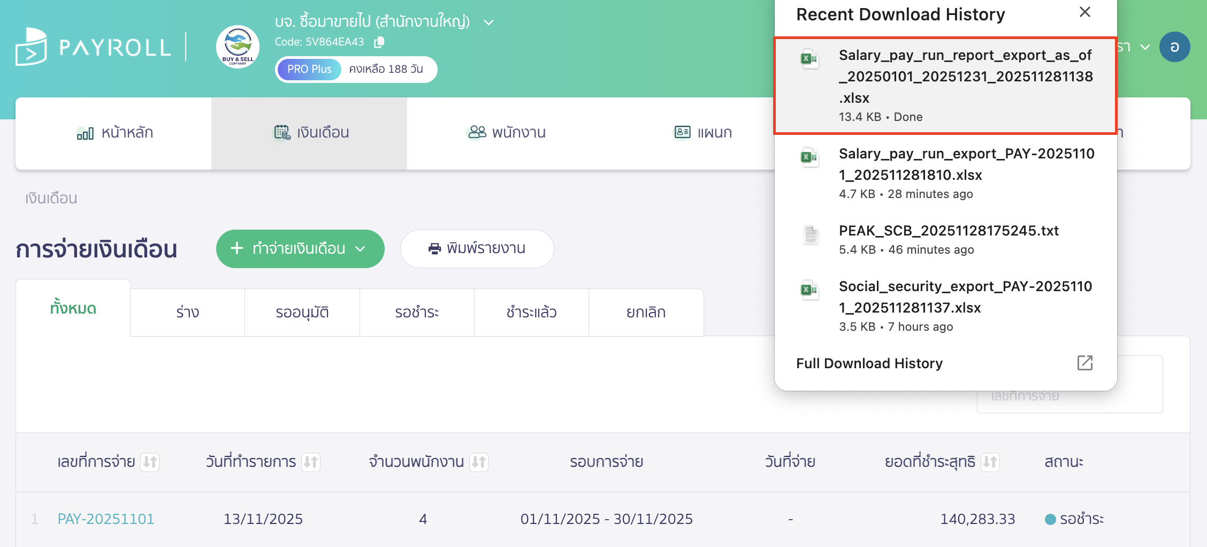Viewport: 1207px width, 547px height.
Task: Expand the user menu chevron near avatar
Action: click(x=1145, y=47)
